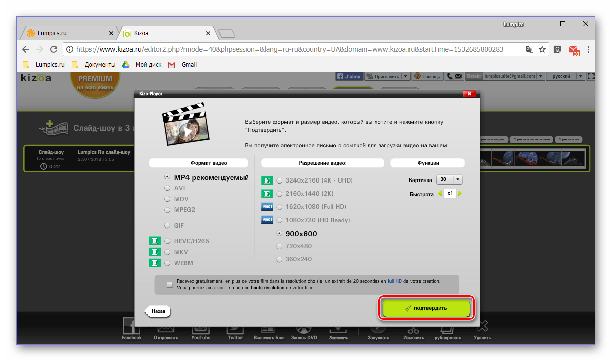This screenshot has width=614, height=361.
Task: Click the PRO badge next to HD Ready
Action: pyautogui.click(x=267, y=220)
